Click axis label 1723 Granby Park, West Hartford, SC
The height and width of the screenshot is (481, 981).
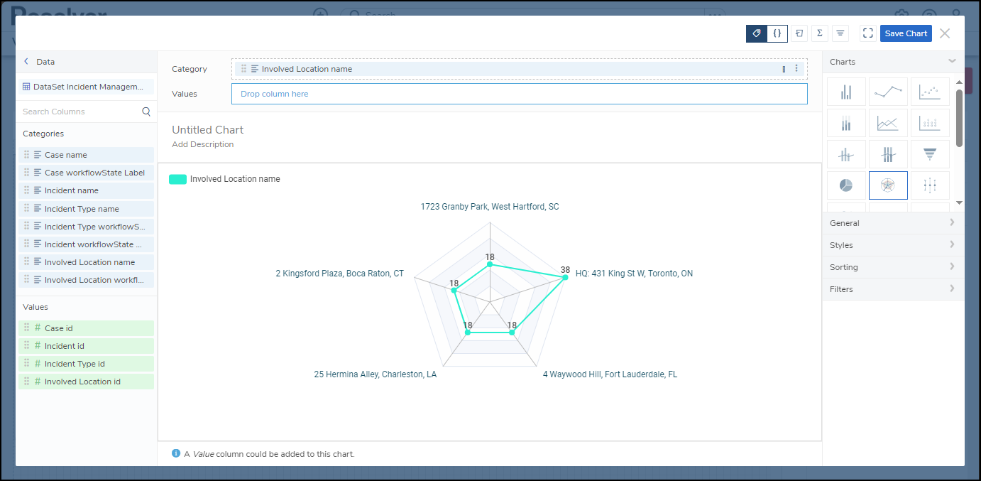[x=490, y=207]
